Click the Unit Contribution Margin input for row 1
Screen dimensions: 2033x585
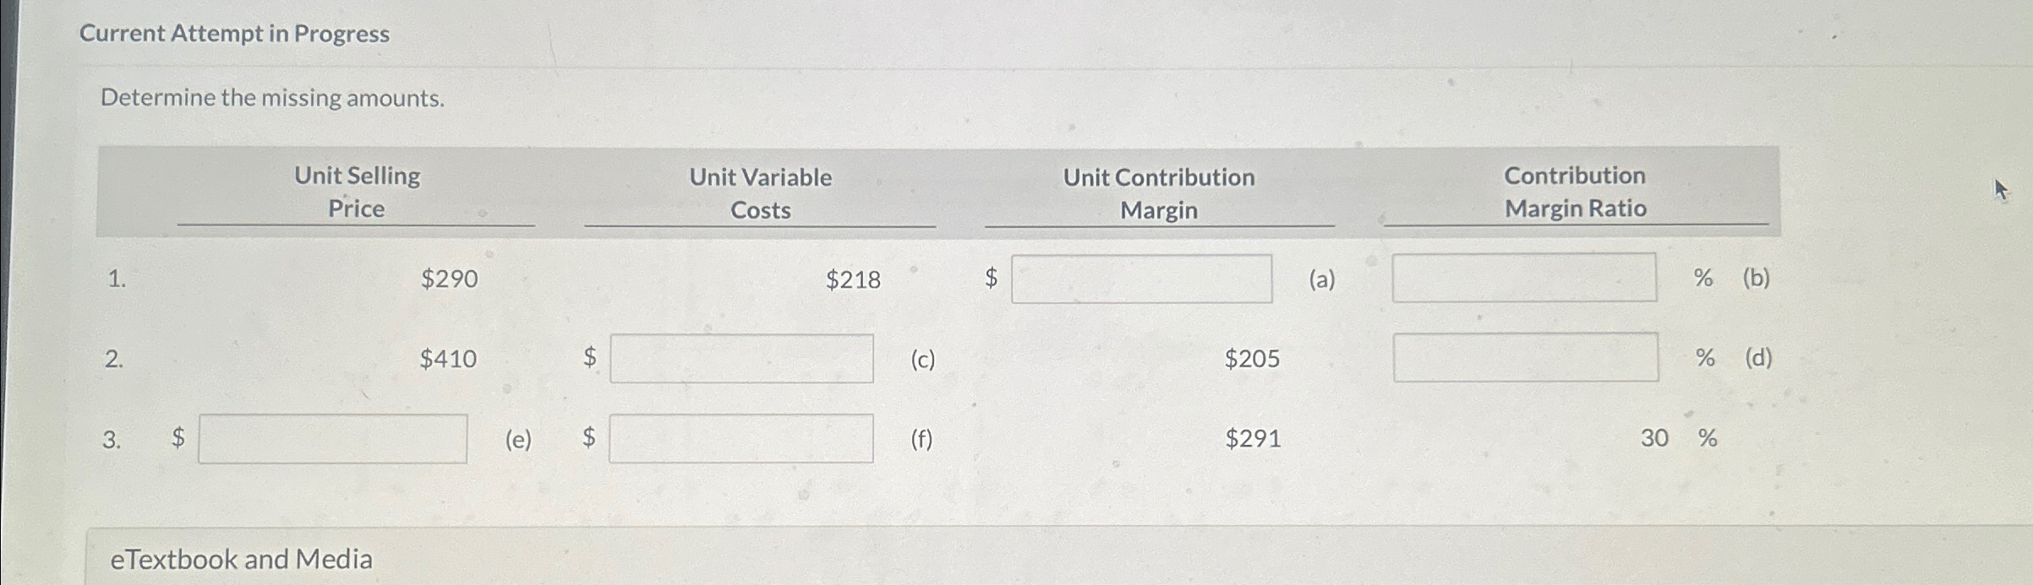(x=1143, y=279)
